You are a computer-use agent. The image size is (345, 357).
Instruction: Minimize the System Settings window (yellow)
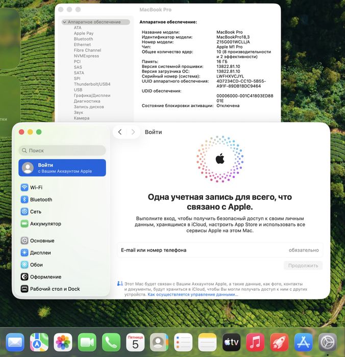(30, 132)
